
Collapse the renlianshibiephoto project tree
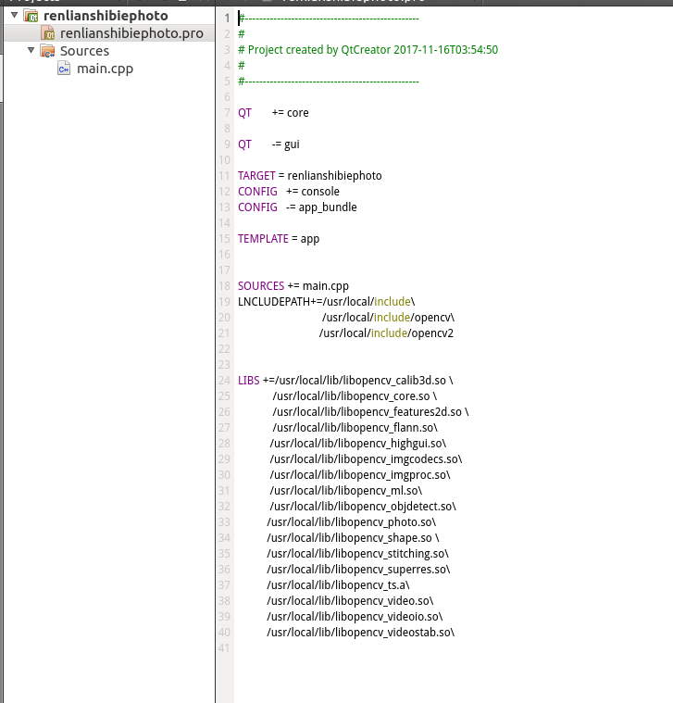(14, 15)
